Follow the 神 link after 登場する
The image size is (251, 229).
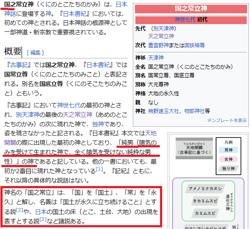(x=48, y=14)
